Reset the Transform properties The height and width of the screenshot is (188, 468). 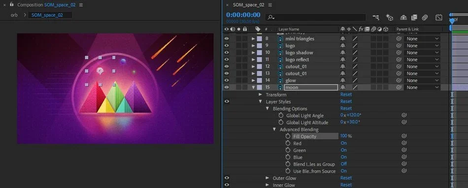click(346, 94)
